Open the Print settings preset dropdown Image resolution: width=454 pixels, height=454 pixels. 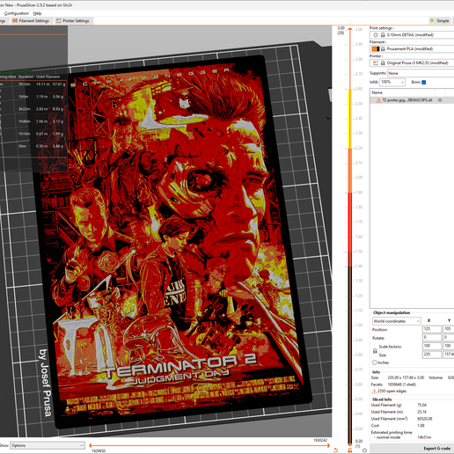click(412, 35)
